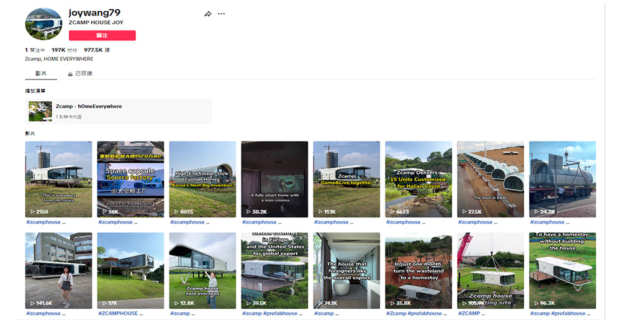This screenshot has width=621, height=323.
Task: Click #zcamphouse caption under the 36K video
Action: (x=118, y=222)
